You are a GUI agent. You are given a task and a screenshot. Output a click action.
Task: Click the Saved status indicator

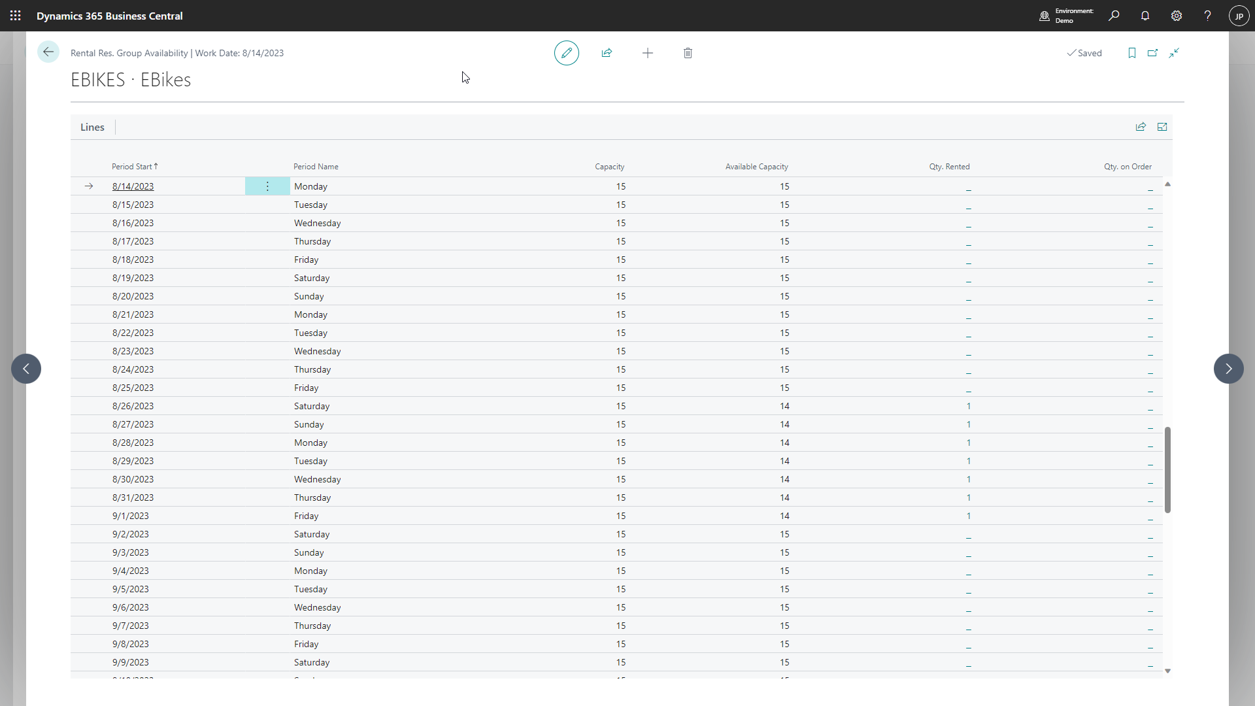(1084, 53)
